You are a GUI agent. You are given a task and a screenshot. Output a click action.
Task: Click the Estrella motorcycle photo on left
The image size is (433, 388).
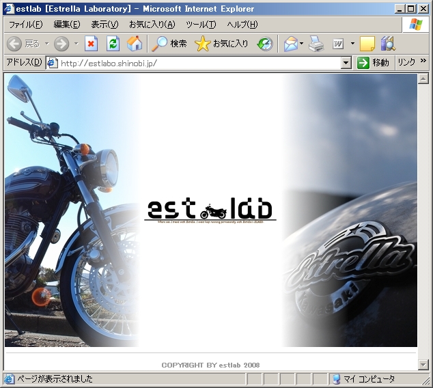[72, 210]
